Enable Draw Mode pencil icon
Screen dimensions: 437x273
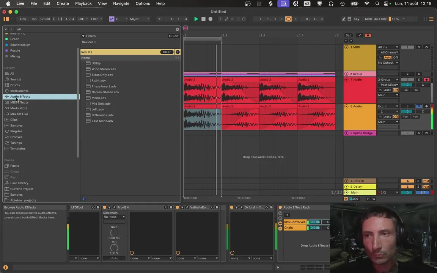pyautogui.click(x=344, y=19)
